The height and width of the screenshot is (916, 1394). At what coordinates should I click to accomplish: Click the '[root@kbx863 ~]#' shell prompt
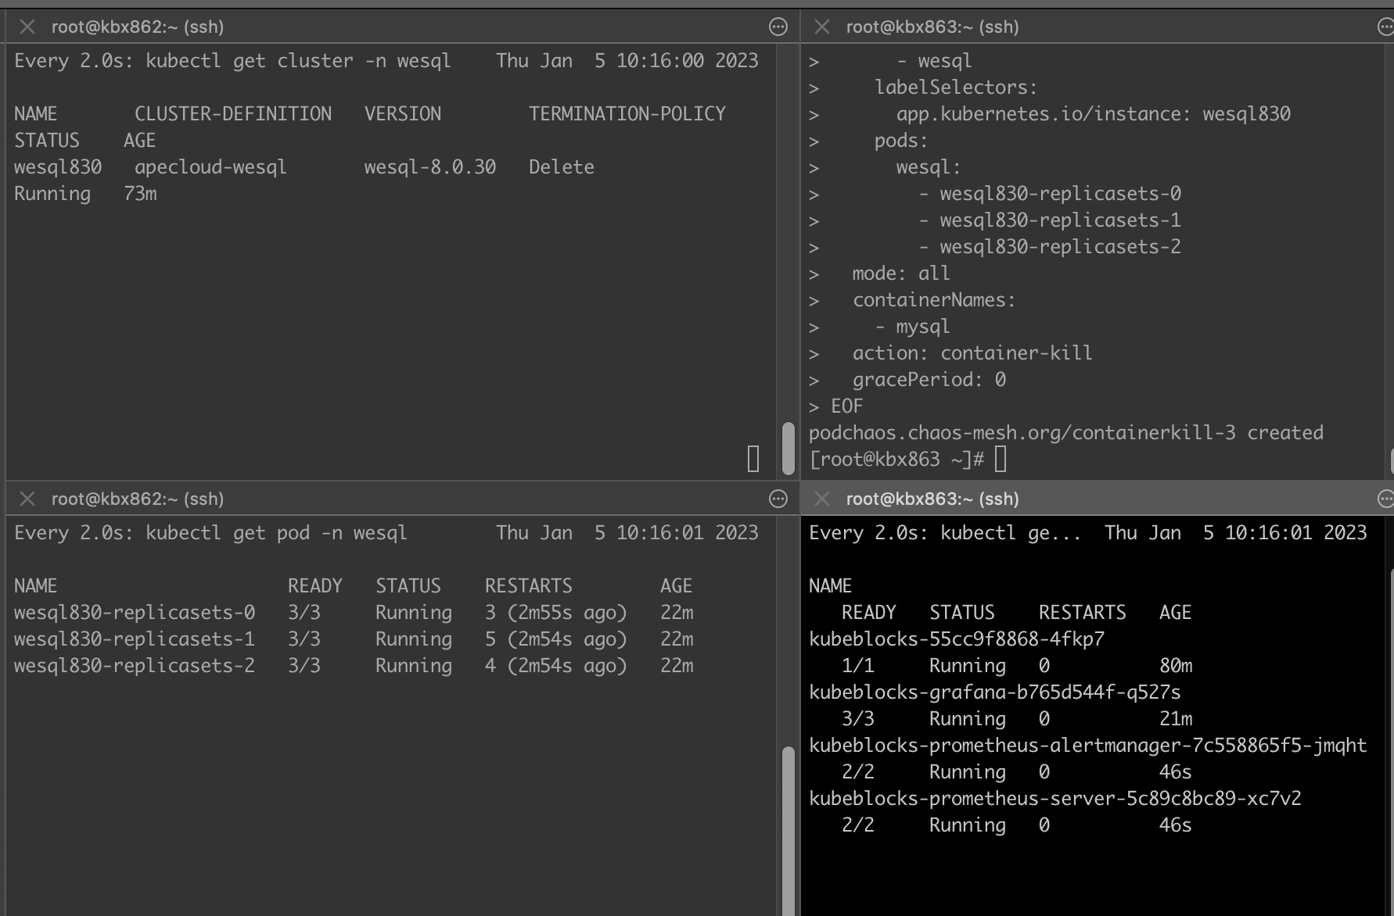pos(896,460)
